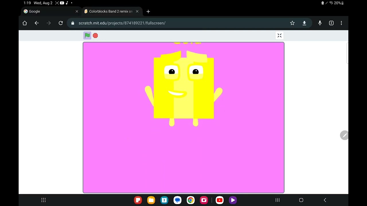Go to browser home page
Viewport: 367px width, 206px height.
pyautogui.click(x=25, y=23)
